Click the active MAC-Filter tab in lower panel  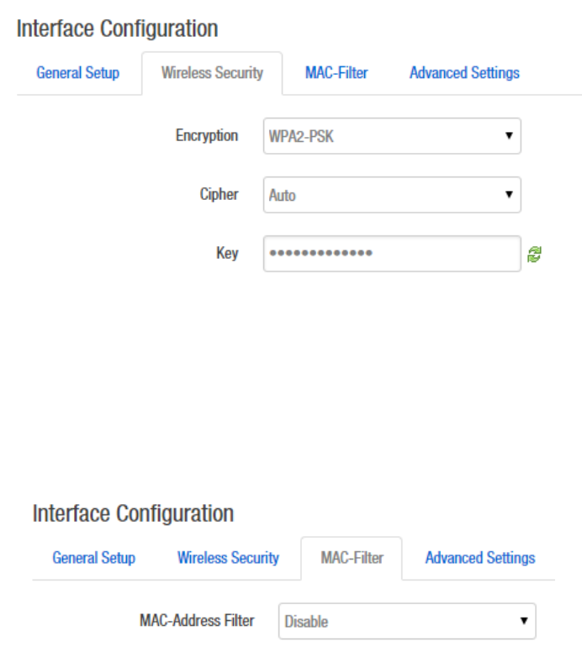coord(352,558)
